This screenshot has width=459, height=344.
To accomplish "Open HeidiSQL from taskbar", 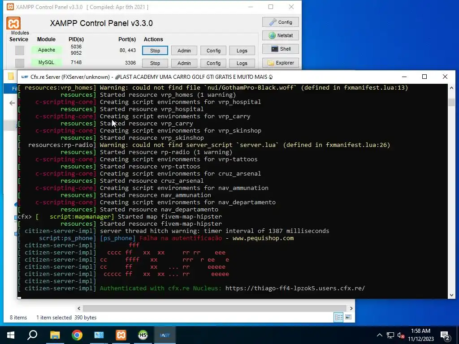I will pos(143,335).
